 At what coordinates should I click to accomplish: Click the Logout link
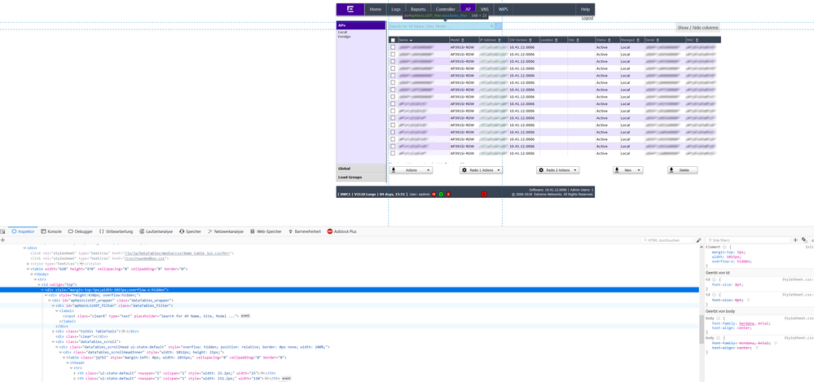click(x=587, y=17)
